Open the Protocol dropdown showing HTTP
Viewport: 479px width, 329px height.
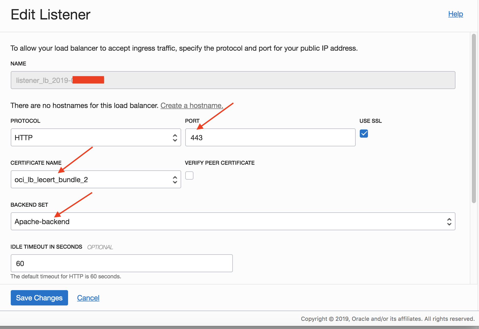96,138
